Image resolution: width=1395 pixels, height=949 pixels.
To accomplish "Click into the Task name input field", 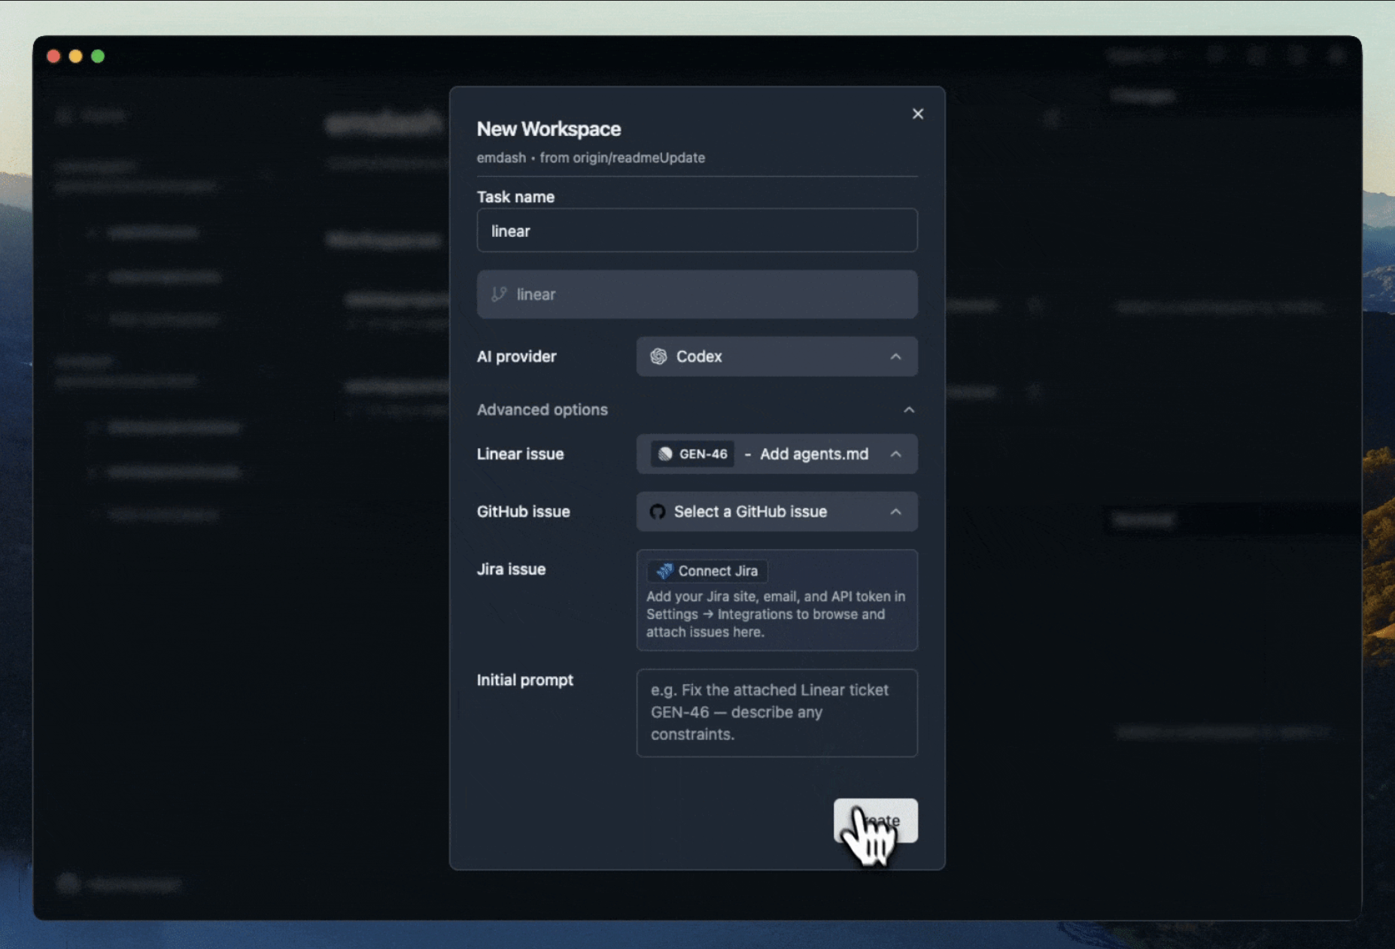I will [696, 231].
